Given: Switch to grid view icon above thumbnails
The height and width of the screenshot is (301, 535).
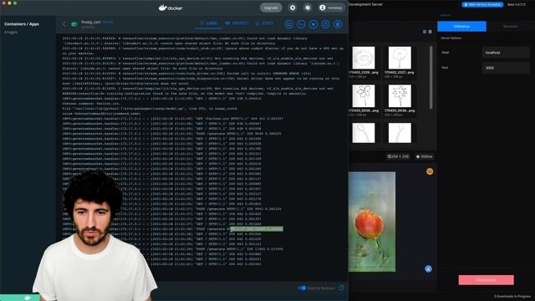Looking at the screenshot, I should 425,32.
